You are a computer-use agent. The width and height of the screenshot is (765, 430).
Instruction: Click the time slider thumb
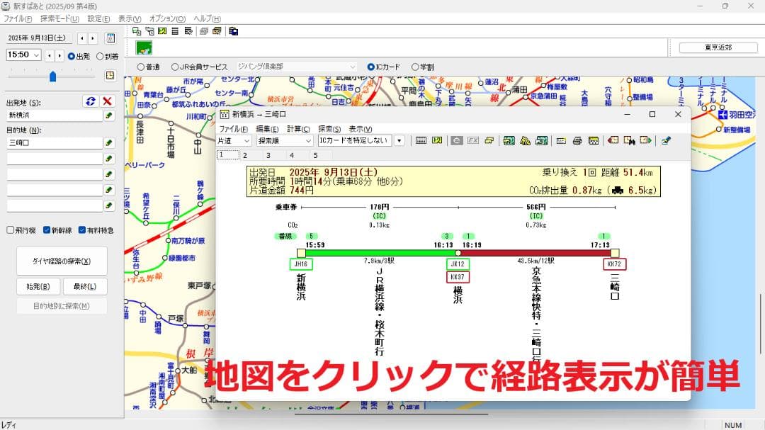point(52,76)
